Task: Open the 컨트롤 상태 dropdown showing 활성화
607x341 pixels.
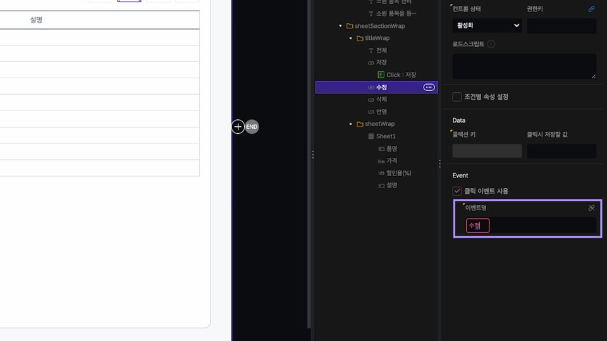Action: pos(487,25)
